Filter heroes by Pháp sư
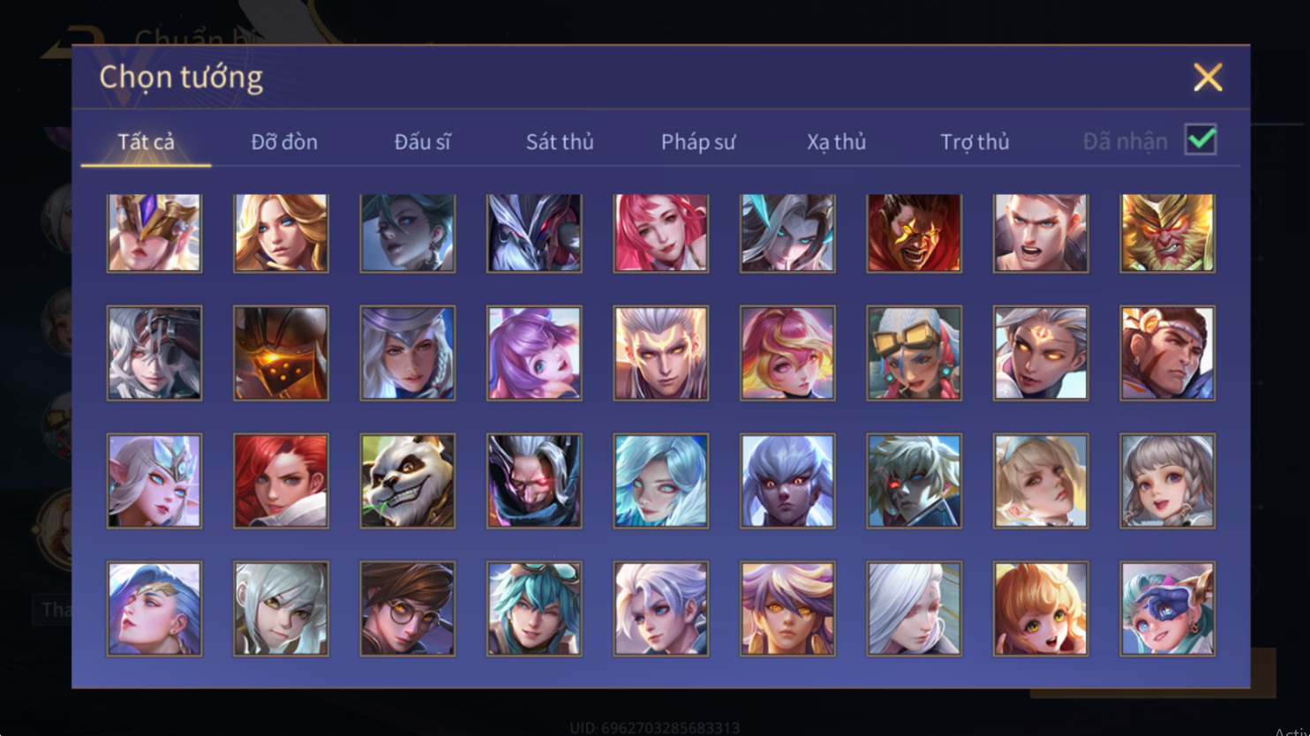1310x736 pixels. pos(698,142)
